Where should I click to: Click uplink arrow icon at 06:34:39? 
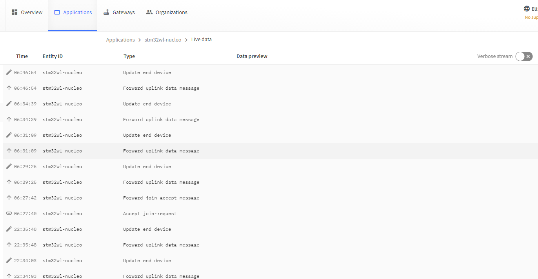(9, 120)
